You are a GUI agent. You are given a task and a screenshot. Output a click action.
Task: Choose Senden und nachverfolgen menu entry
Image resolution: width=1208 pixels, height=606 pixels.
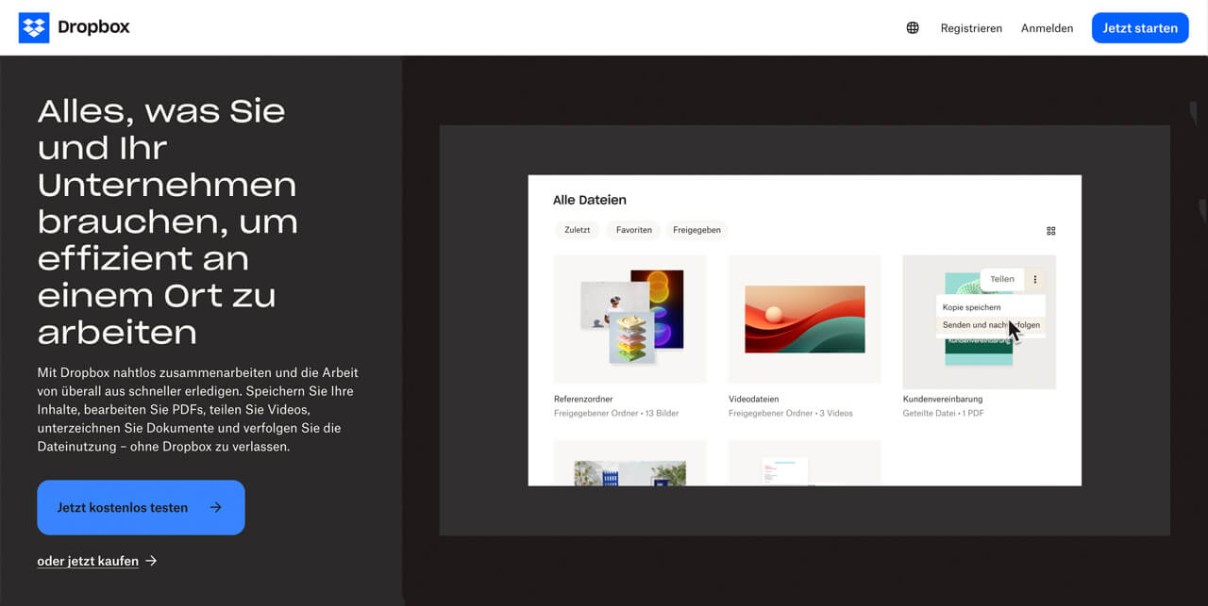[x=991, y=325]
